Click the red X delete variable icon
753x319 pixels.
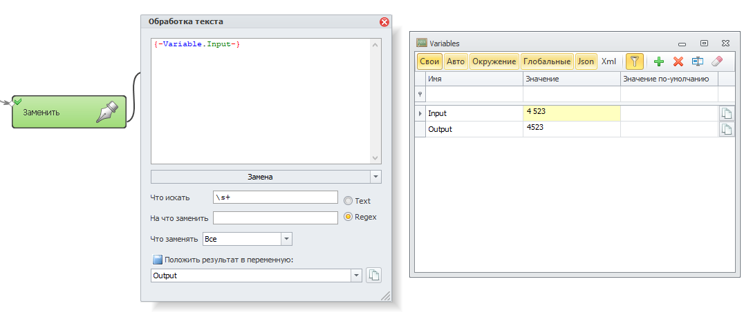[x=678, y=61]
